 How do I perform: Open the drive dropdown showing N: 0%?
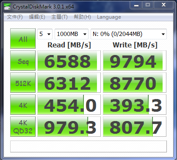pos(129,34)
